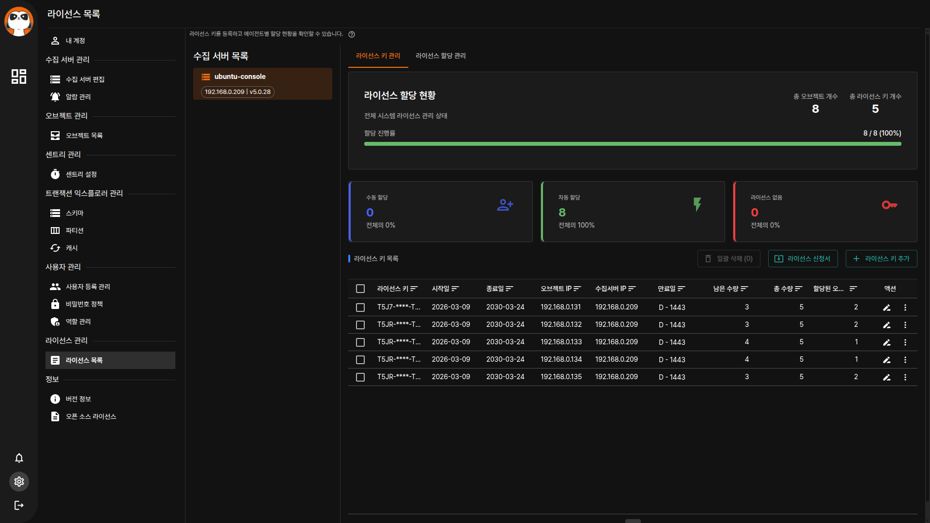Sort by 남은 수량 column
The height and width of the screenshot is (523, 930).
point(744,289)
